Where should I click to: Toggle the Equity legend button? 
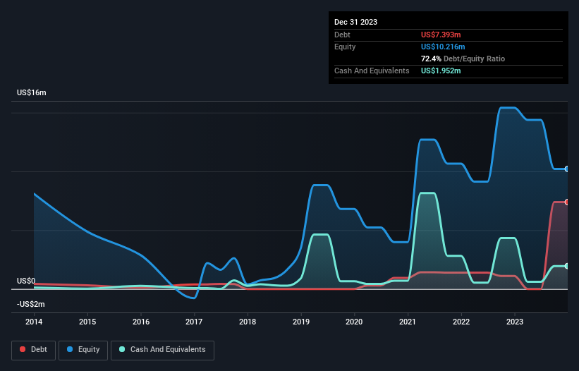tap(83, 350)
